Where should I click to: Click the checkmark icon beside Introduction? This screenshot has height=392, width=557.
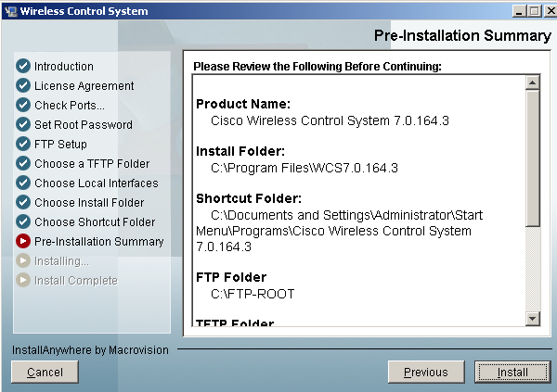(x=23, y=67)
